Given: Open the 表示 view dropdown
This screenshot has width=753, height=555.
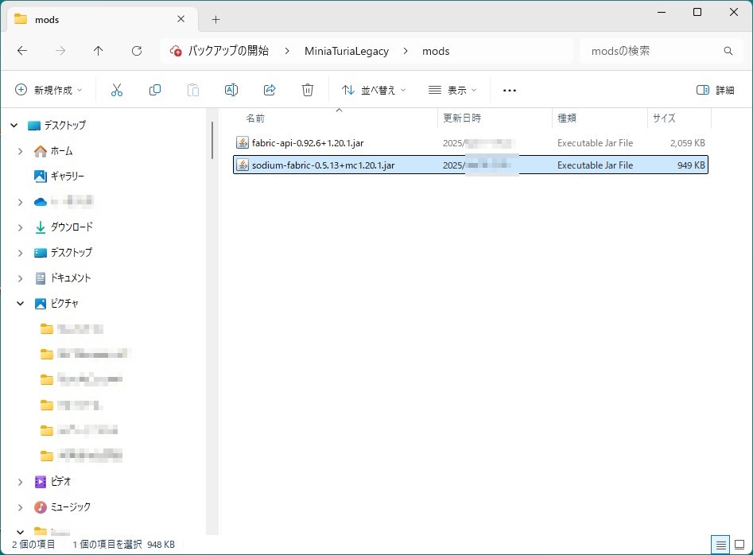Looking at the screenshot, I should (452, 90).
